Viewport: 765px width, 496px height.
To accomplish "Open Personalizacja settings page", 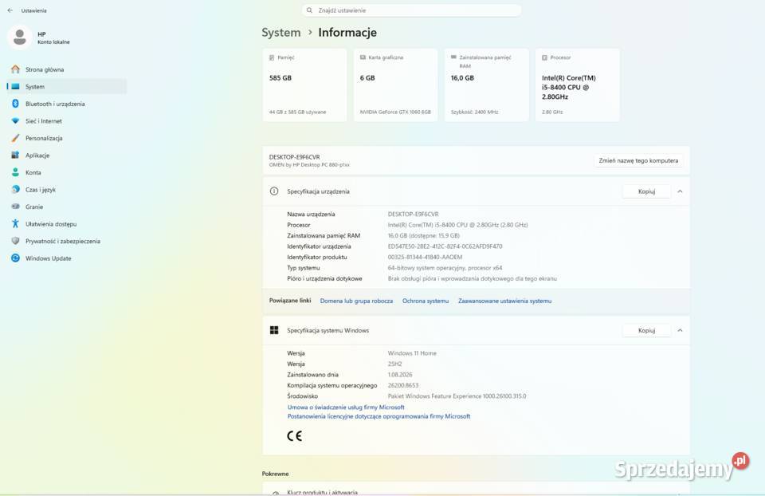I will (67, 138).
